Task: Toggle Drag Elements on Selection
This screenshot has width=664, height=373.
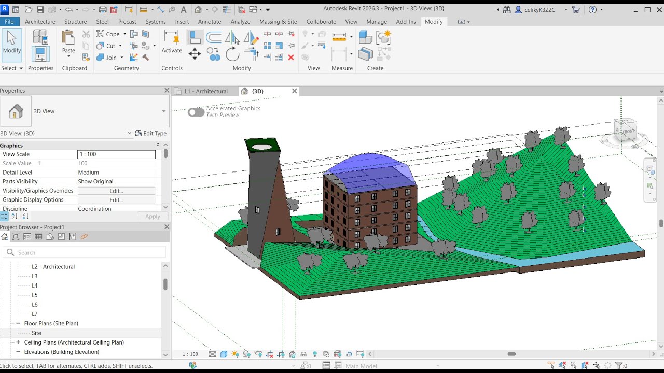Action: point(596,365)
